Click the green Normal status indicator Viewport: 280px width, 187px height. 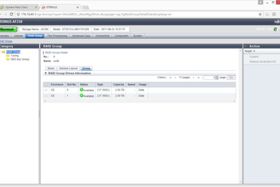pyautogui.click(x=9, y=29)
